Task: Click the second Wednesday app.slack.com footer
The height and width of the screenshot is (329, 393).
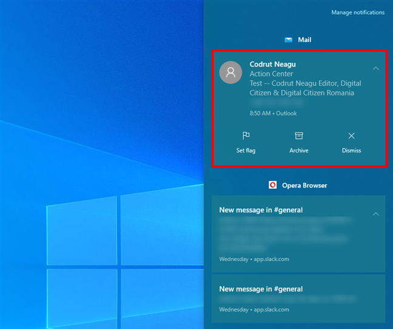Action: coord(254,310)
